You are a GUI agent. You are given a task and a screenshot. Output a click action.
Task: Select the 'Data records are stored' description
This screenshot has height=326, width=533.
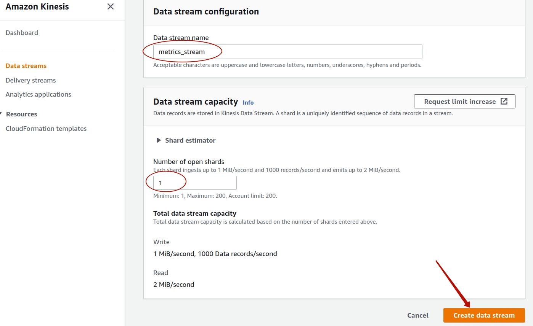click(x=303, y=113)
